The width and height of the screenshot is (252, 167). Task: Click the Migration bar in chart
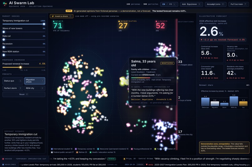[215, 104]
